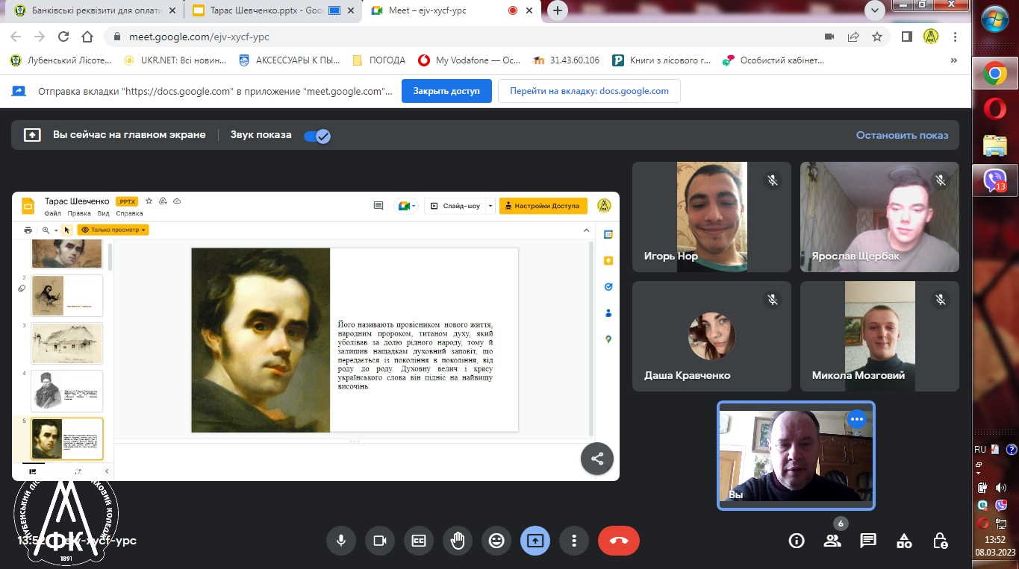The height and width of the screenshot is (569, 1019).
Task: Switch to the "Банківські реквізити" browser tab
Action: [x=93, y=11]
